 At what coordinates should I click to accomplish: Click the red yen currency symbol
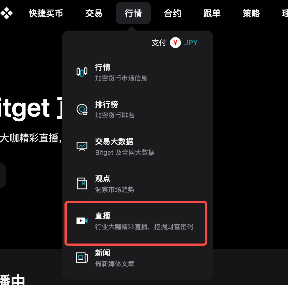175,43
